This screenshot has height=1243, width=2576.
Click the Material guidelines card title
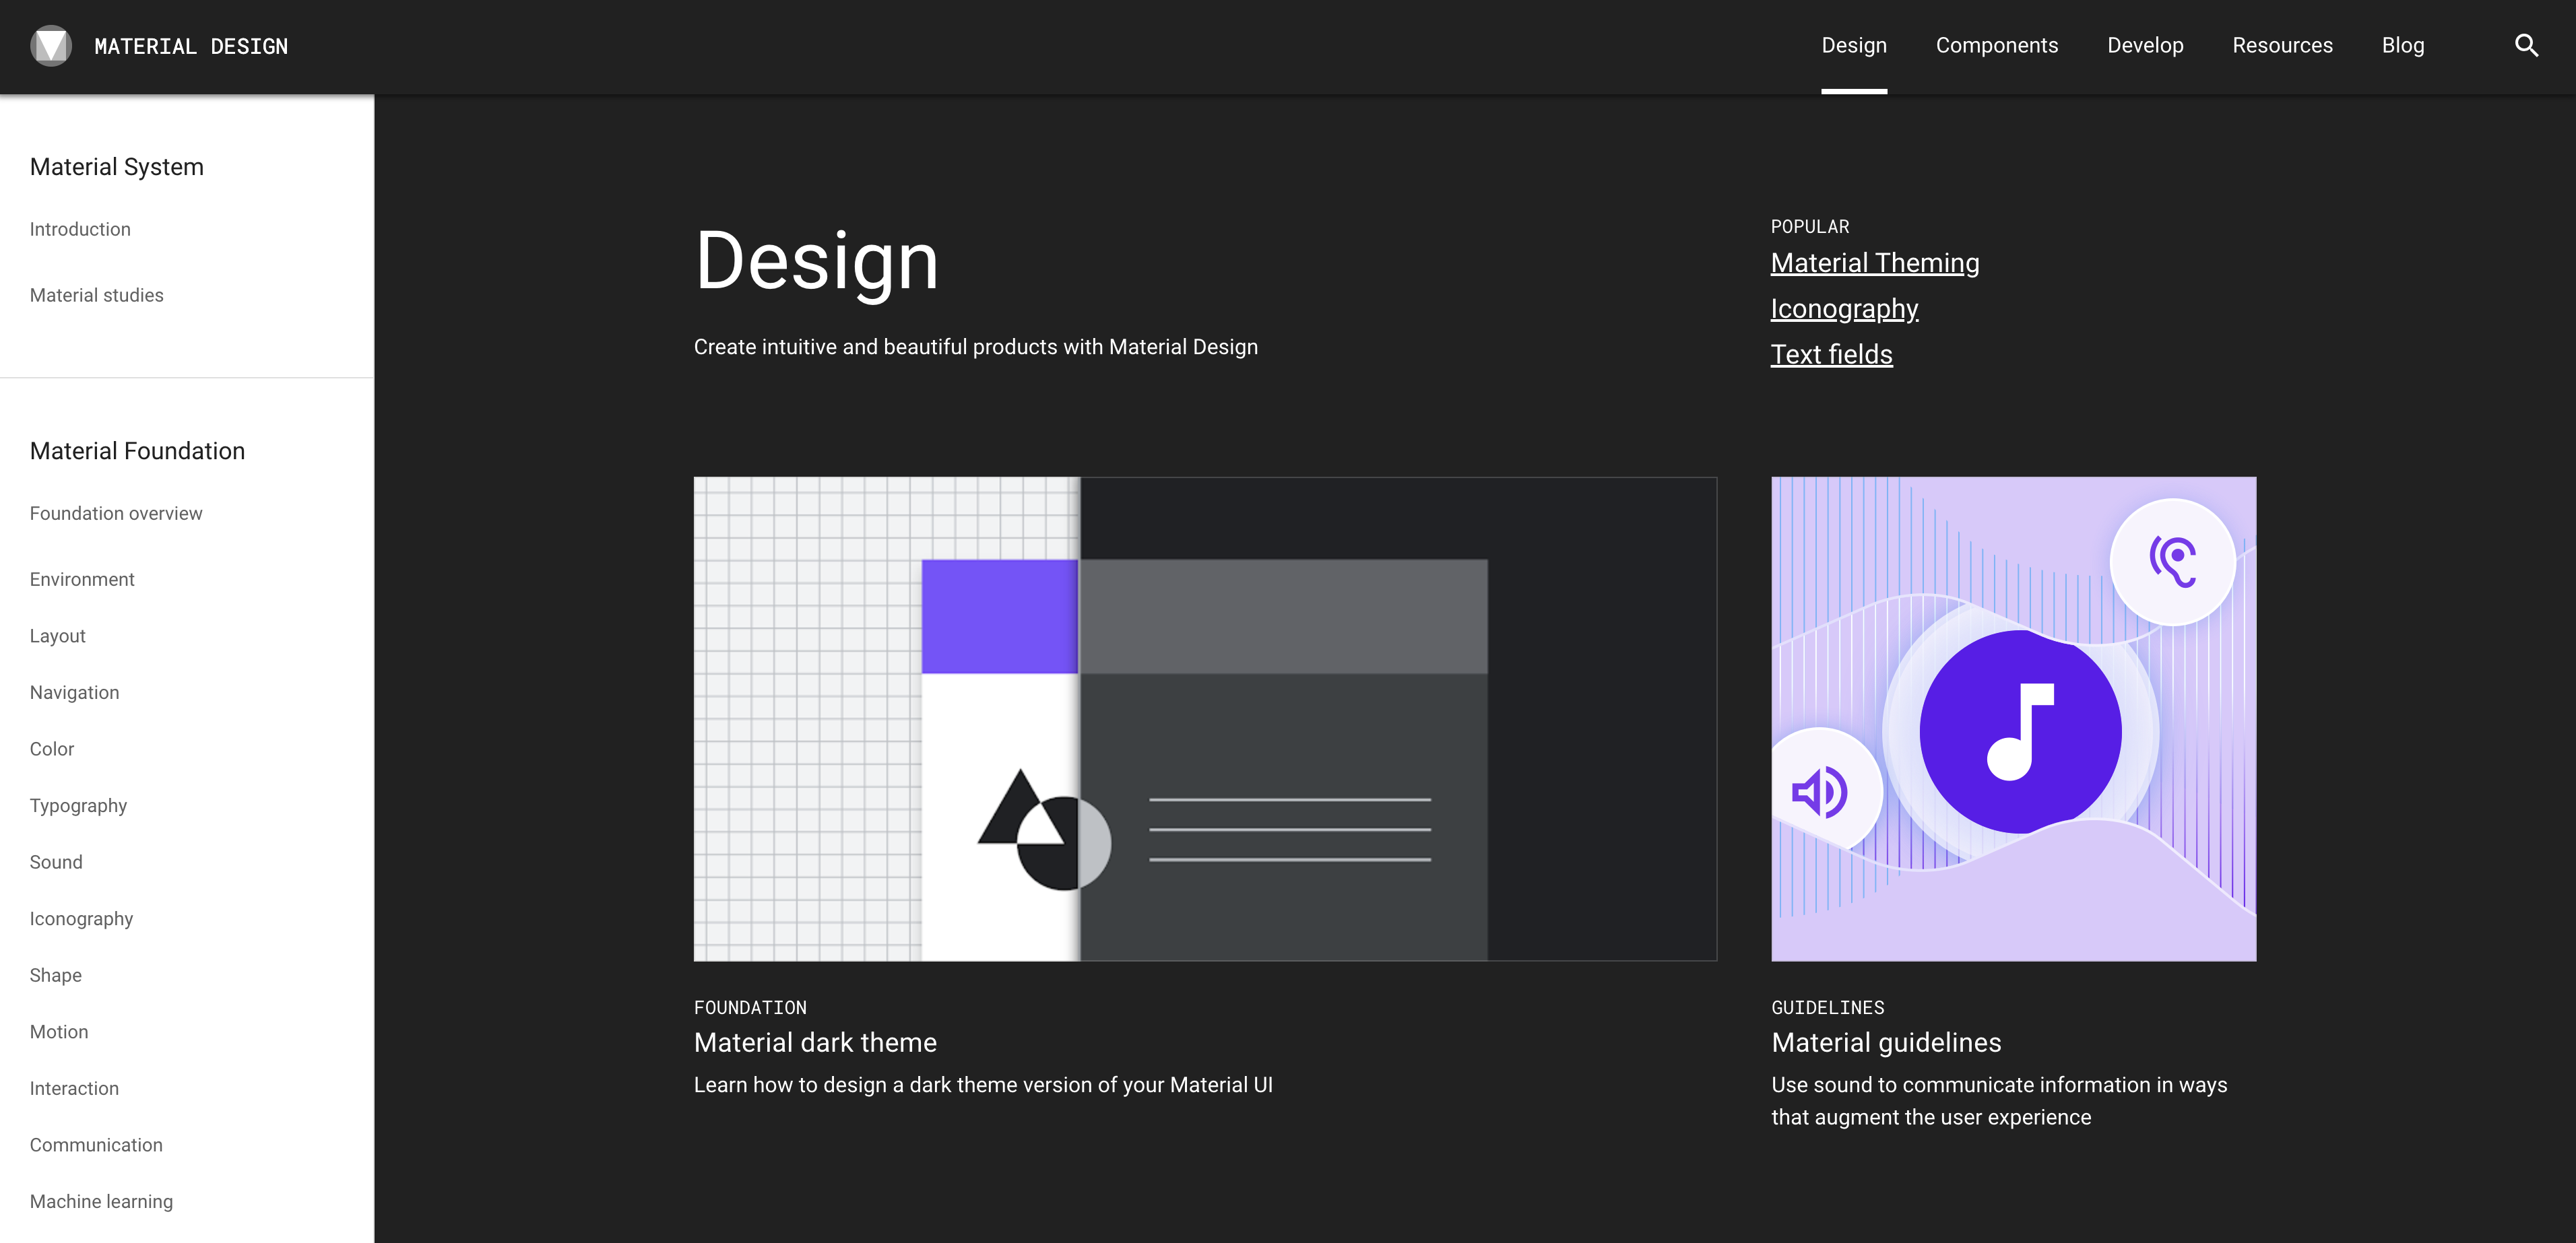pyautogui.click(x=1886, y=1042)
